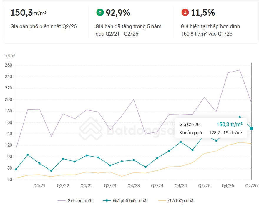Click the teal data point above Q2/22
259x209 pixels.
click(63, 159)
